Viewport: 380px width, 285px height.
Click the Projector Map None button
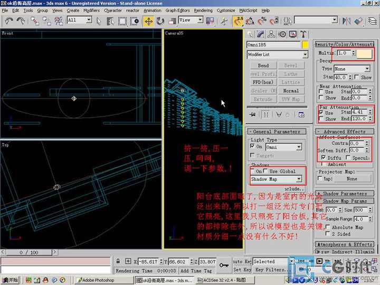(352, 178)
